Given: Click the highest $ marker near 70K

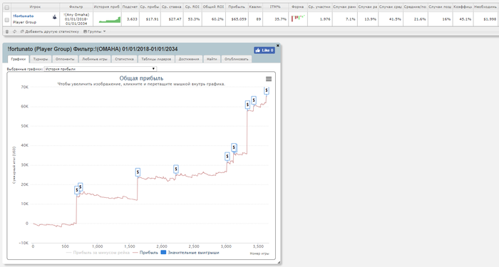Looking at the screenshot, I should (x=267, y=90).
